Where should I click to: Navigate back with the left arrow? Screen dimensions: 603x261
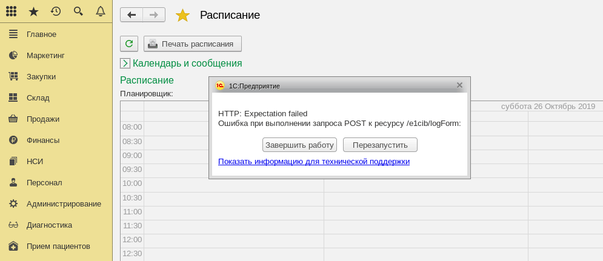132,15
